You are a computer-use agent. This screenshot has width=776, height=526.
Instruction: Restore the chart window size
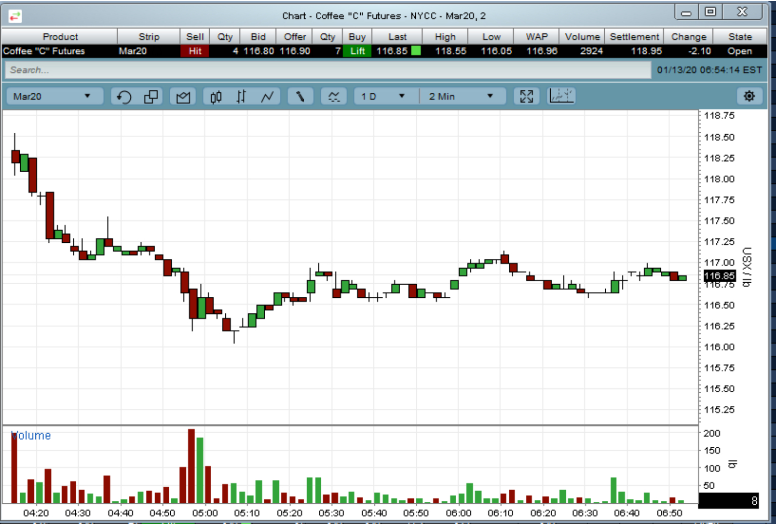pyautogui.click(x=710, y=12)
